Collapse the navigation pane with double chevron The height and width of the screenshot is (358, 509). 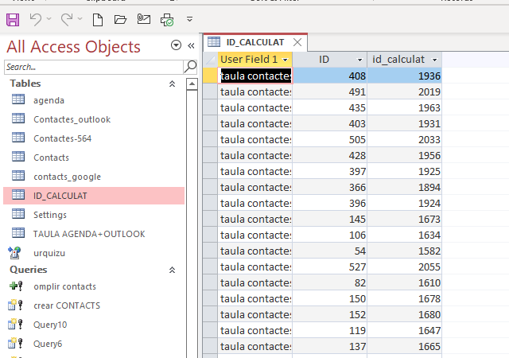coord(191,46)
